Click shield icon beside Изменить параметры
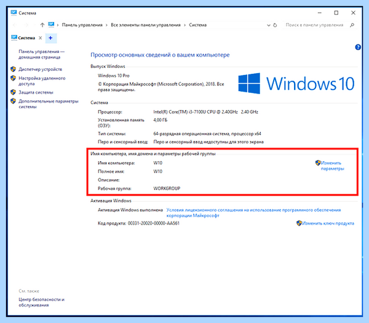The width and height of the screenshot is (369, 323). 318,162
